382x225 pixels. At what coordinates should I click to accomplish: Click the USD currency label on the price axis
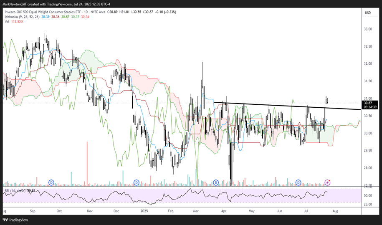[x=367, y=13]
